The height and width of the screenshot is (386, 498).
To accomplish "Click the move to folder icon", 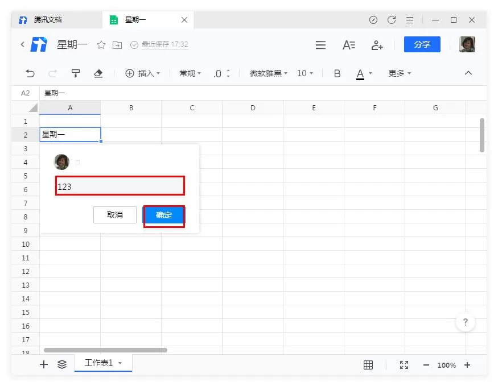I will point(117,45).
